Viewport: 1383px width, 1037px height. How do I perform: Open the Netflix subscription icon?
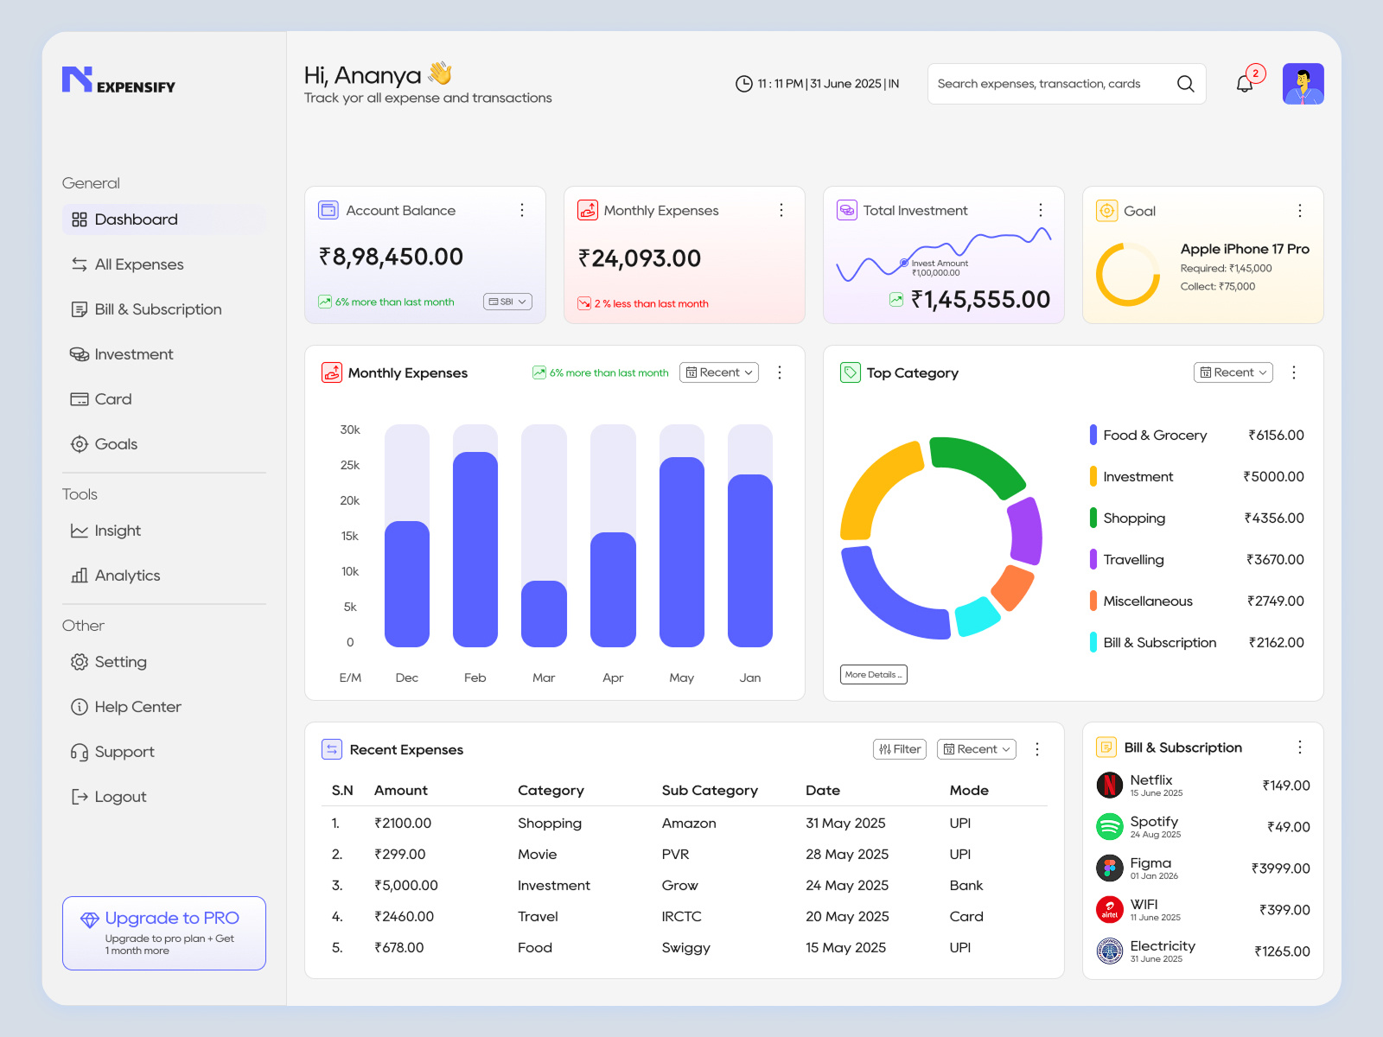[x=1110, y=785]
